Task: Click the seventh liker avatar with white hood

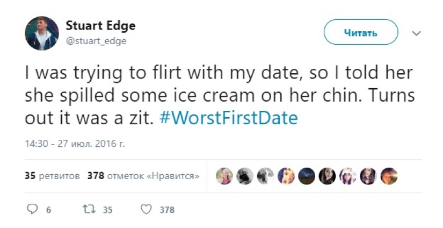Action: [347, 176]
